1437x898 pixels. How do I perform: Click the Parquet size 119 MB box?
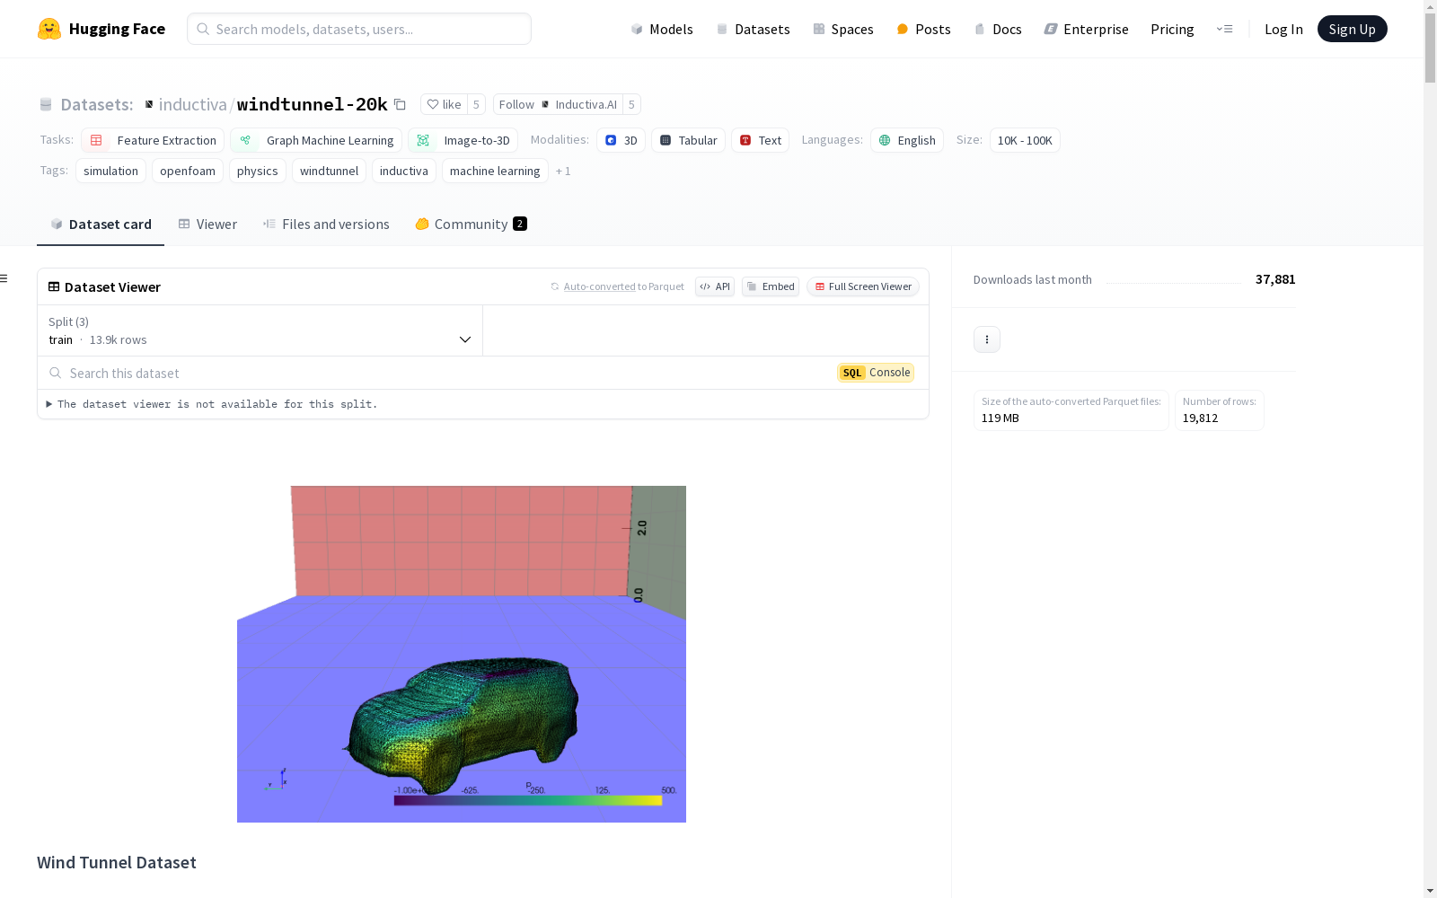pos(1071,410)
